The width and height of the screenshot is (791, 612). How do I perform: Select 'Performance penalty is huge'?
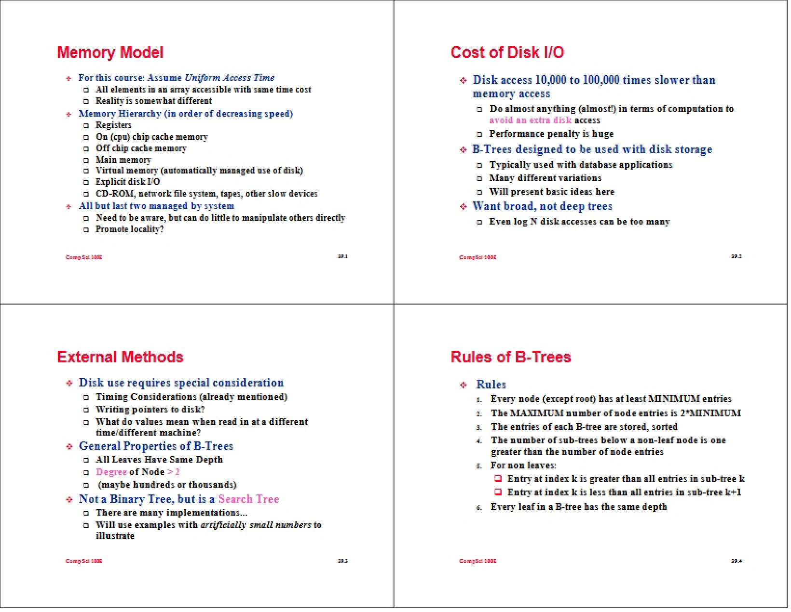[551, 134]
